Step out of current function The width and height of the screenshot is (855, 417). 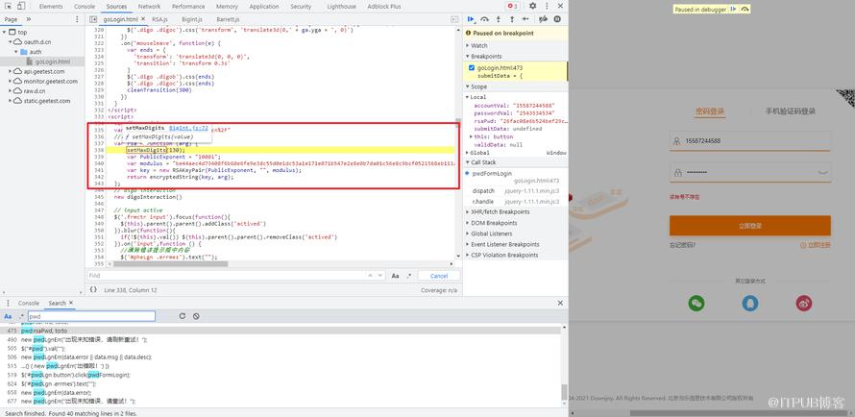click(x=511, y=19)
